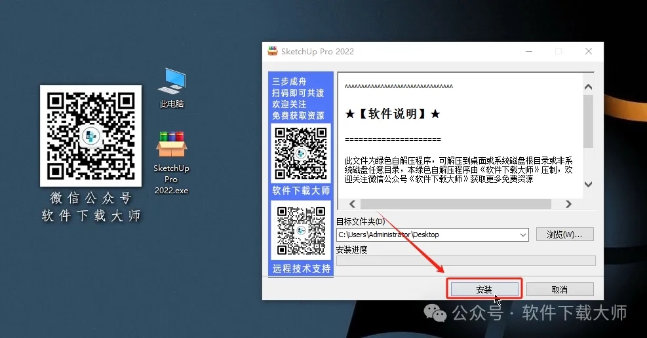The height and width of the screenshot is (338, 647).
Task: Click the text box scroll up arrow
Action: [589, 87]
